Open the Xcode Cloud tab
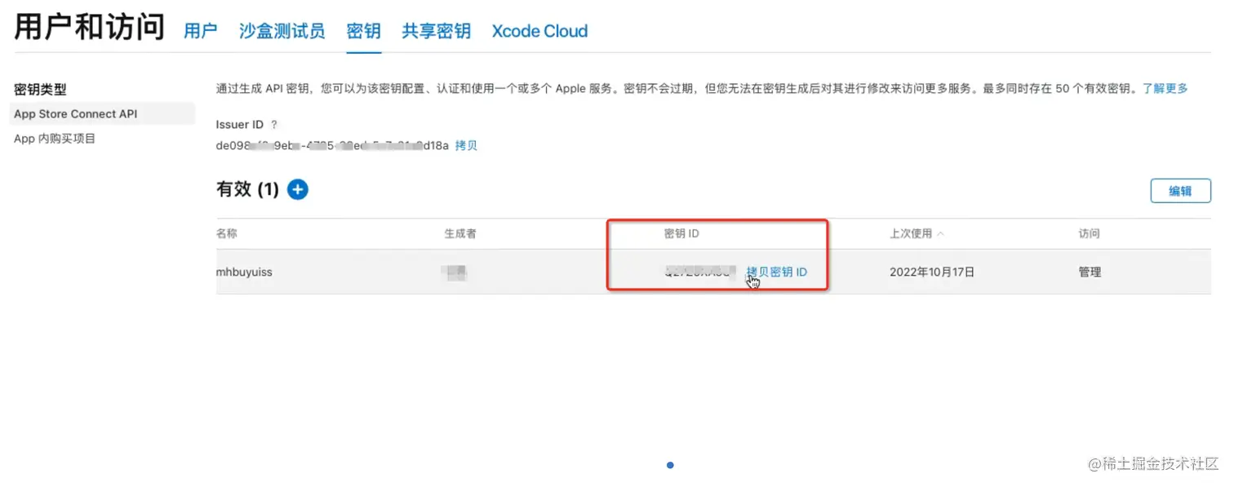1234x487 pixels. point(539,31)
